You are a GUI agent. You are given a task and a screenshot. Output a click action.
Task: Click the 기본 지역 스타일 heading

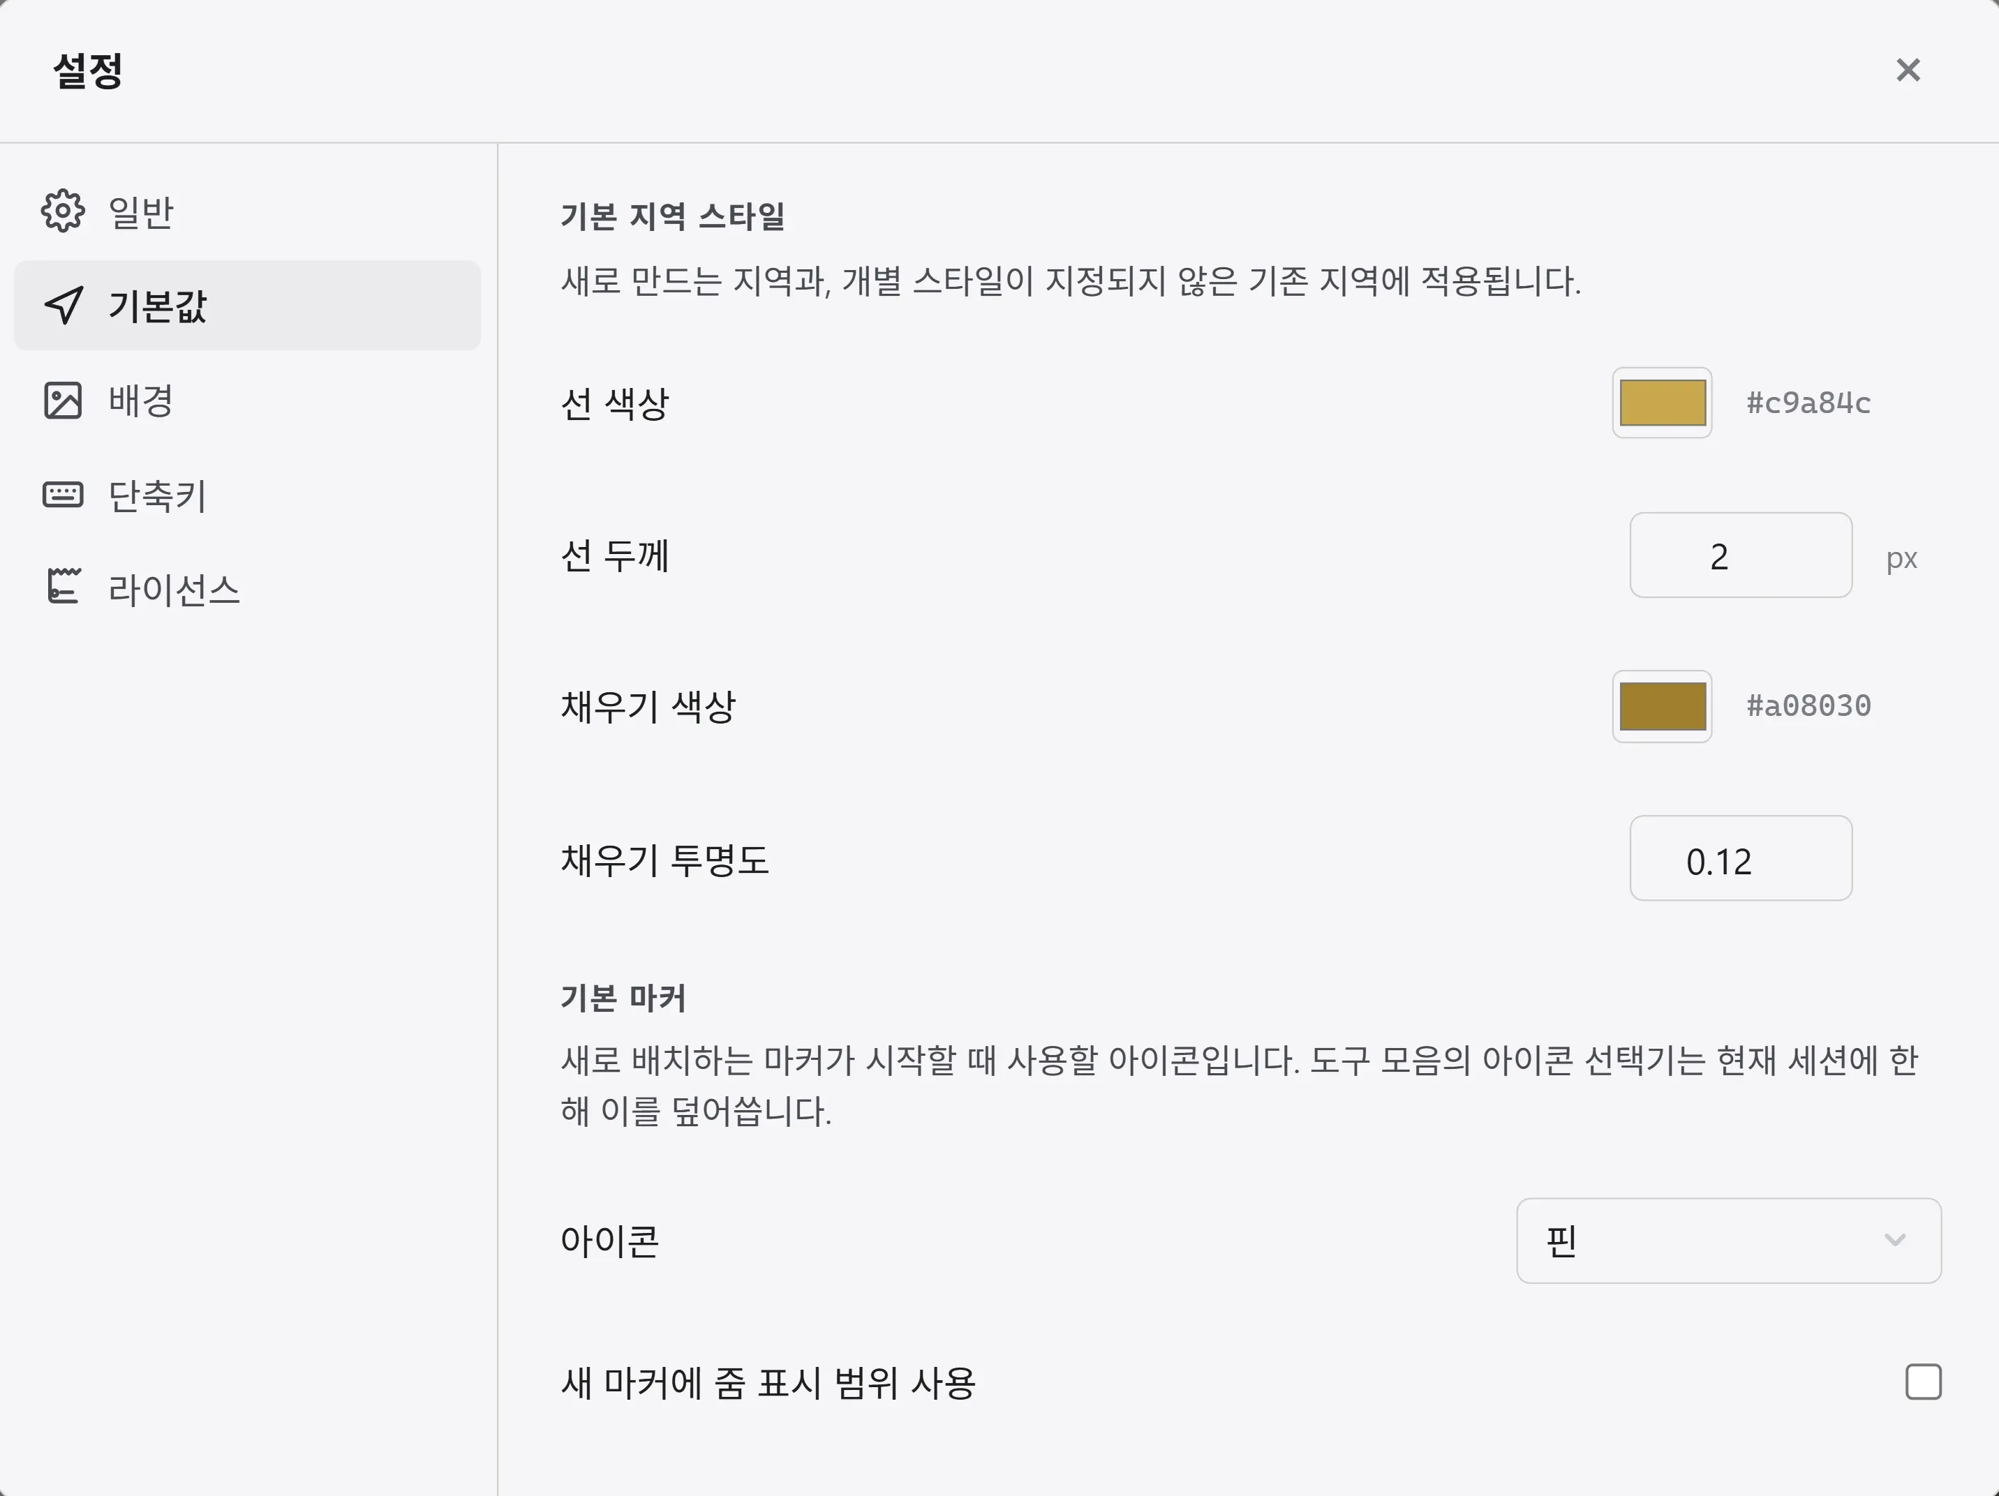[x=672, y=217]
